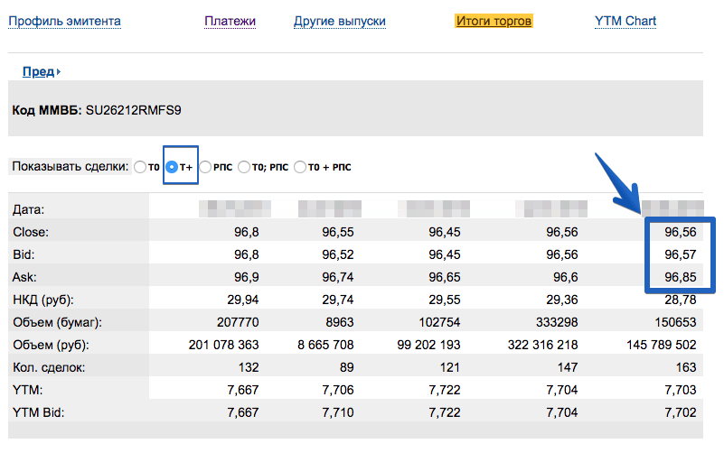Open the Платежи link

(230, 22)
